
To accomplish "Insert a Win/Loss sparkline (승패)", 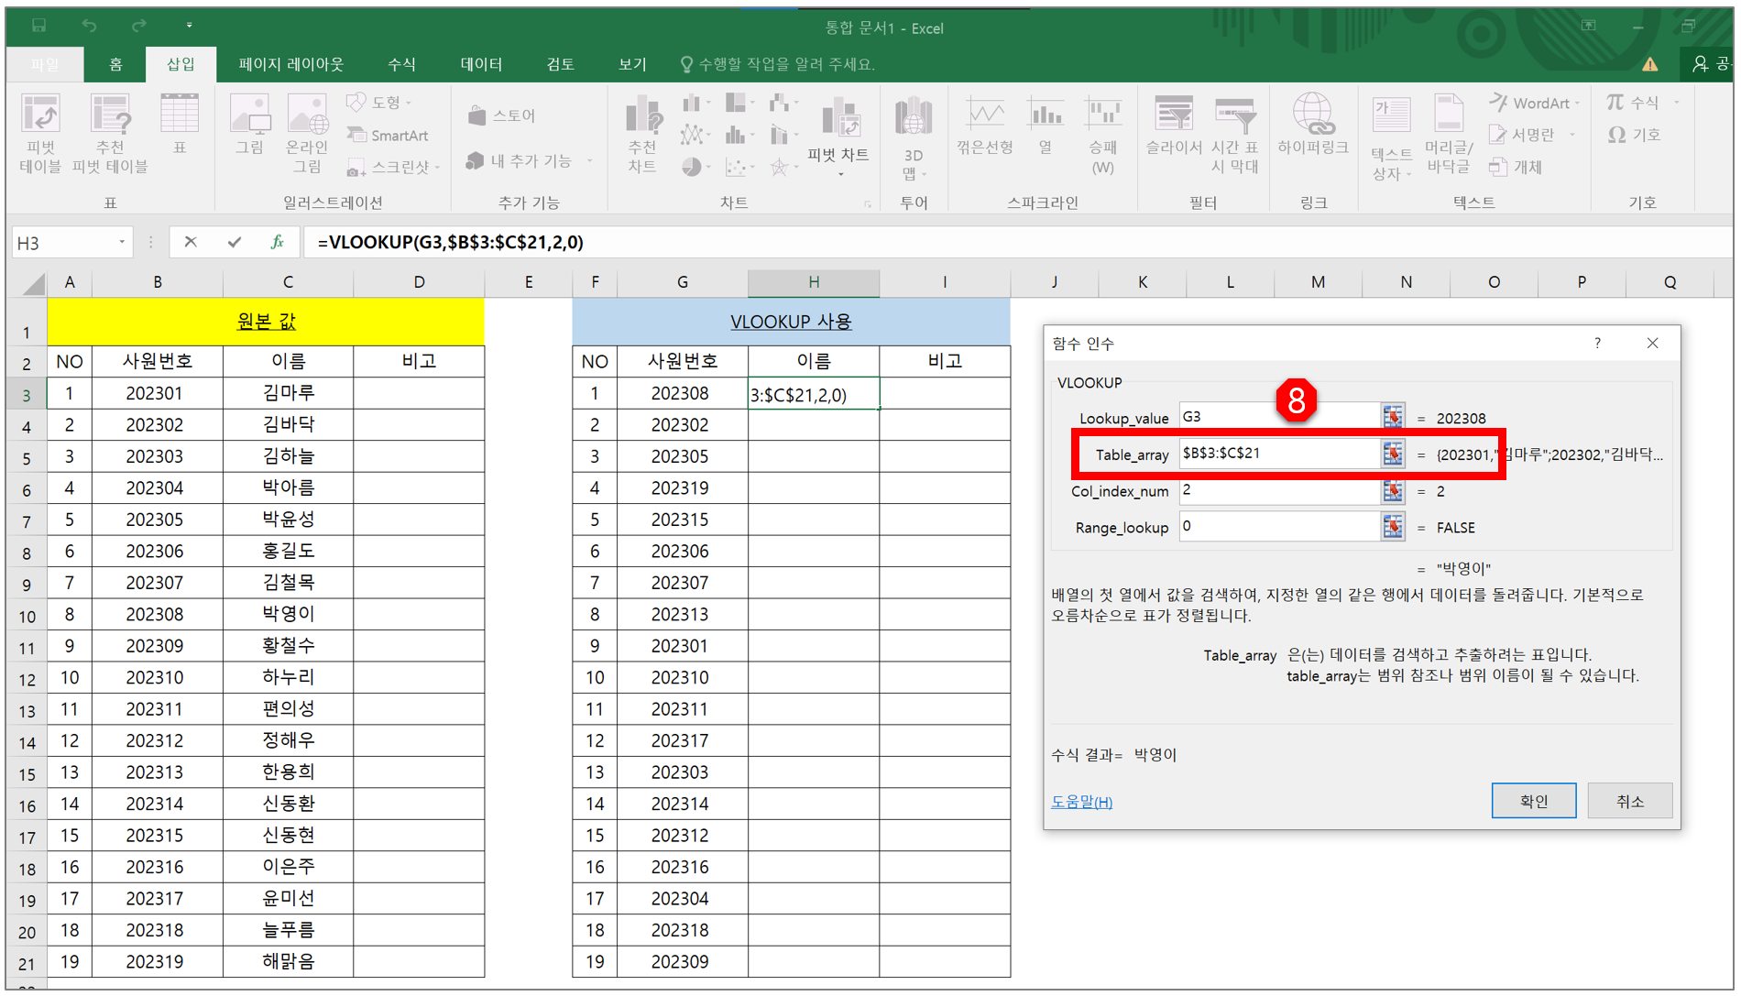I will pos(1103,134).
